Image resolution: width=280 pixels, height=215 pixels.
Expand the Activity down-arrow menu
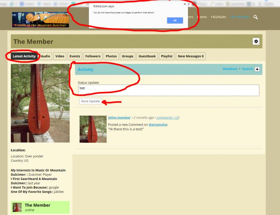257,69
